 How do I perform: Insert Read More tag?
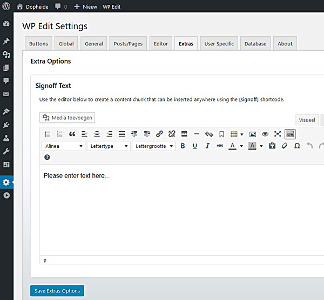(x=184, y=134)
